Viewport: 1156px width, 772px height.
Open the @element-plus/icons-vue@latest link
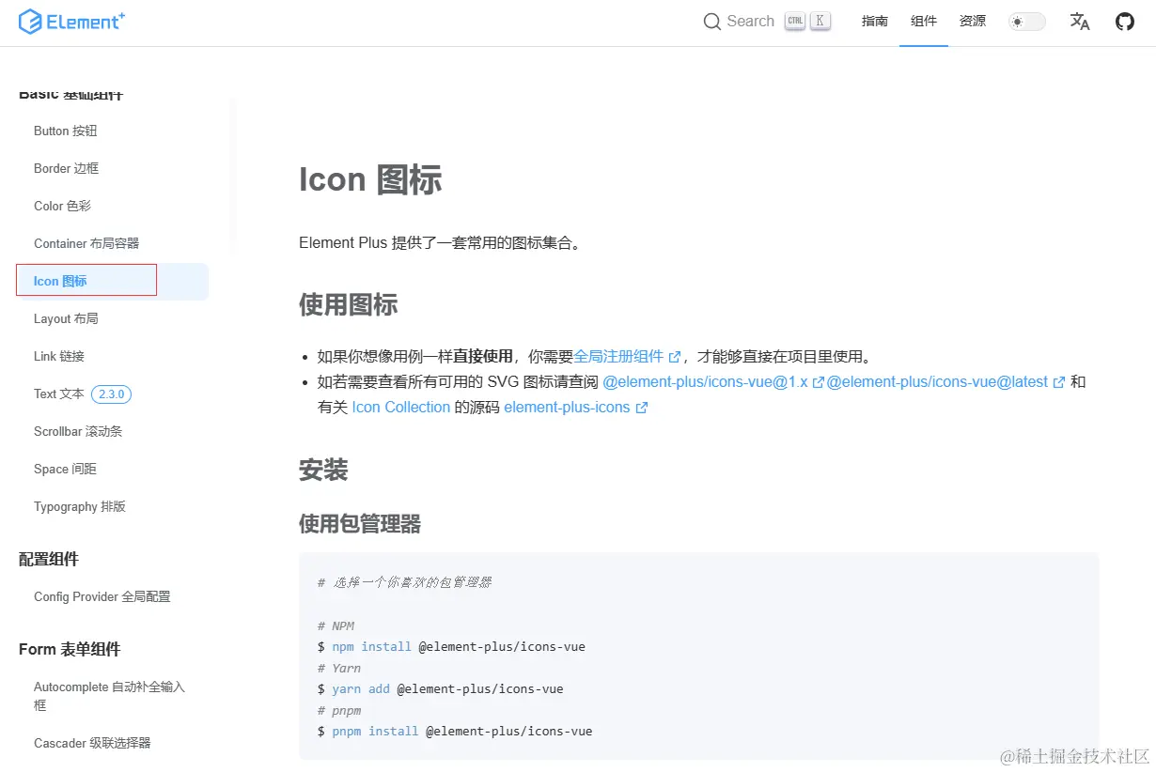click(x=945, y=381)
